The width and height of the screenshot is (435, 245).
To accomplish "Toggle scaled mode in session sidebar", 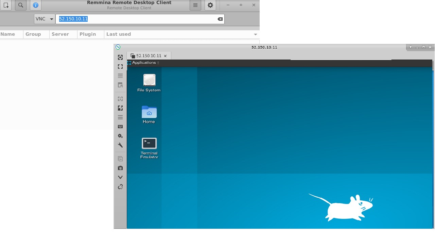I will tap(120, 108).
